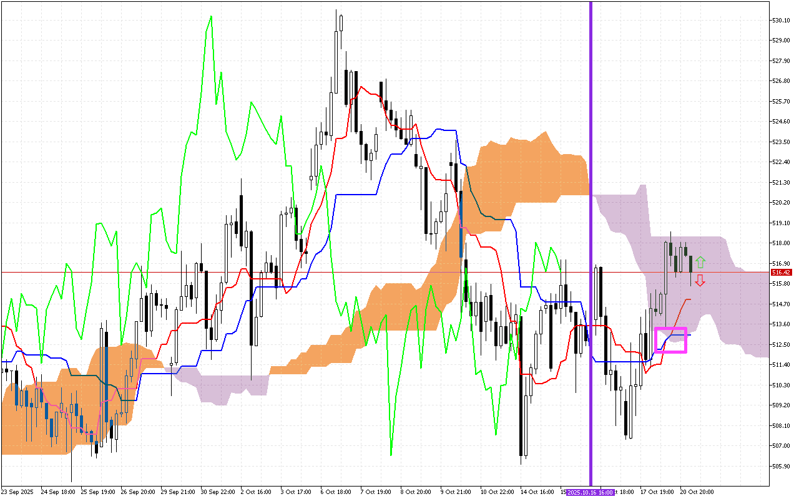Click the 2025.10.16 16:00 timestamp label
799x499 pixels.
(589, 491)
